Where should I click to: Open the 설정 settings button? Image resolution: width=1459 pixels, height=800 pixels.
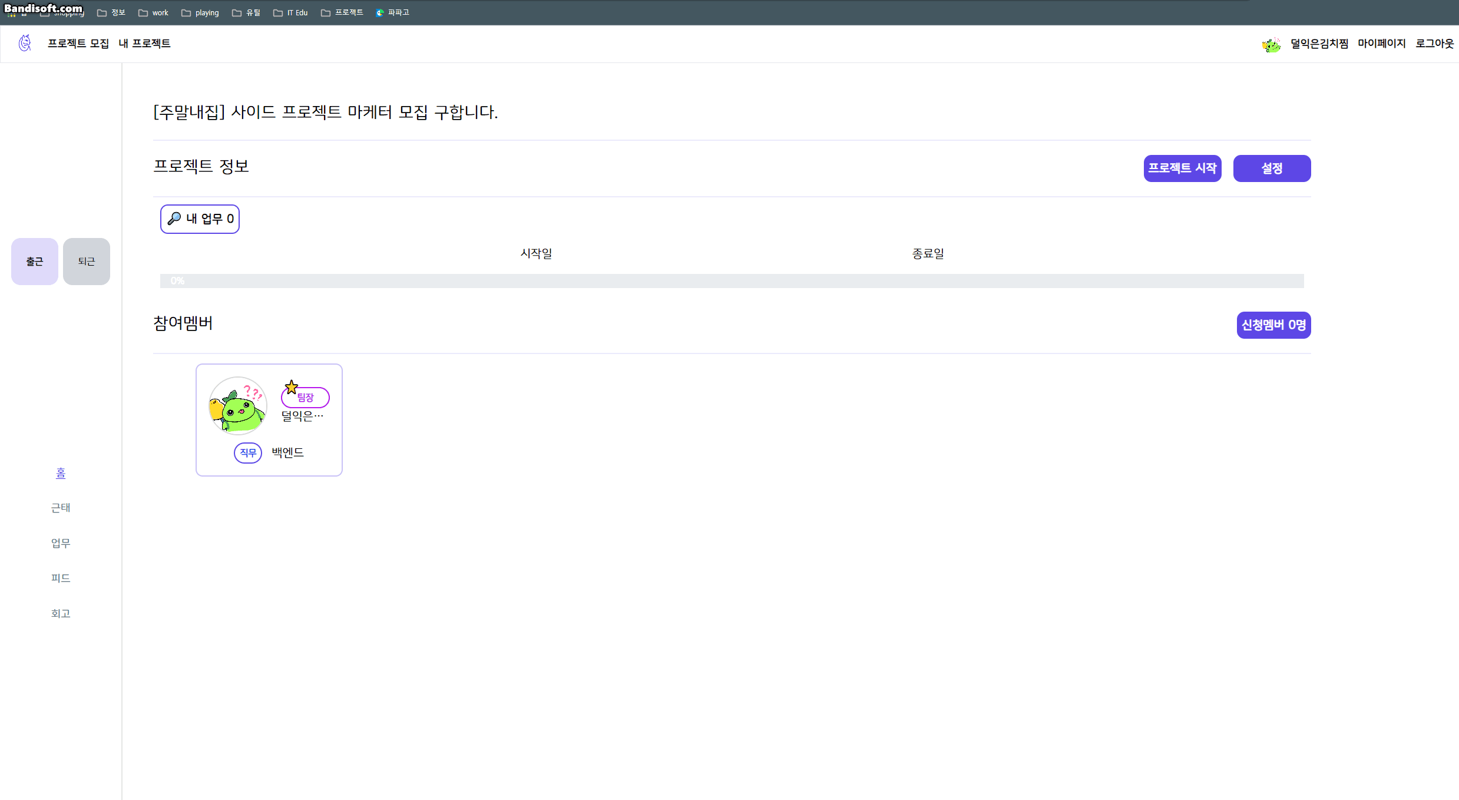1272,168
